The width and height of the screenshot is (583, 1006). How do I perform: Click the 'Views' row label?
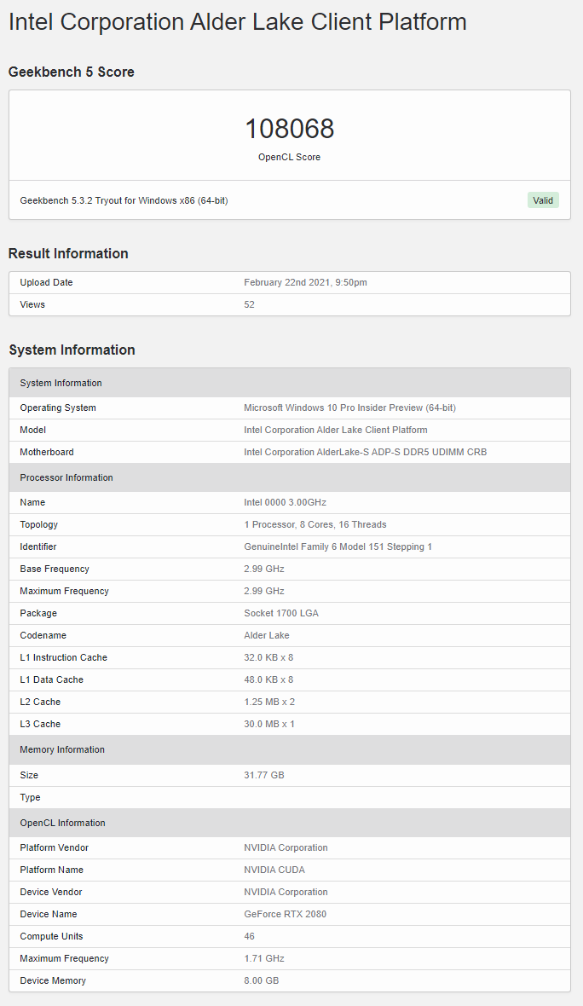click(x=32, y=304)
